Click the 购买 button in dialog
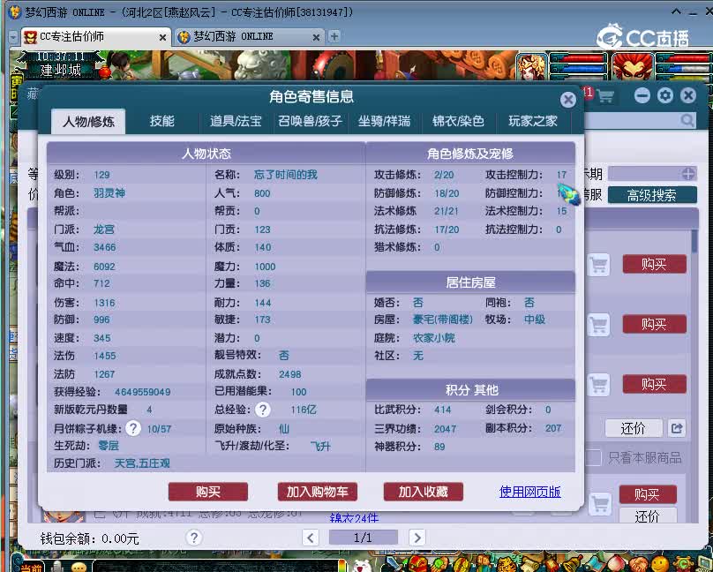The height and width of the screenshot is (572, 713). [207, 492]
